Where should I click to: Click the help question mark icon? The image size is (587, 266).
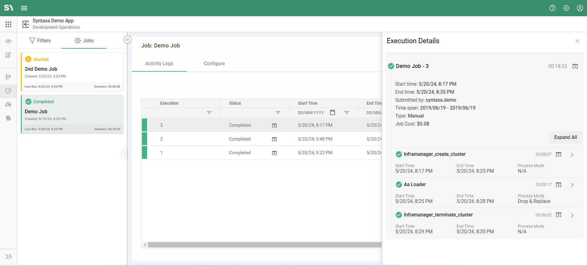coord(552,8)
